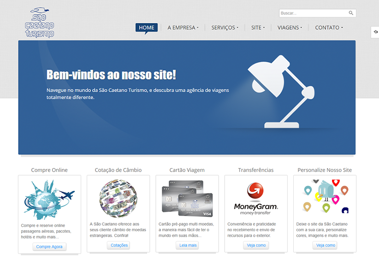Viewport: 379px width, 263px height.
Task: Click the colorful map pins image
Action: (x=325, y=197)
